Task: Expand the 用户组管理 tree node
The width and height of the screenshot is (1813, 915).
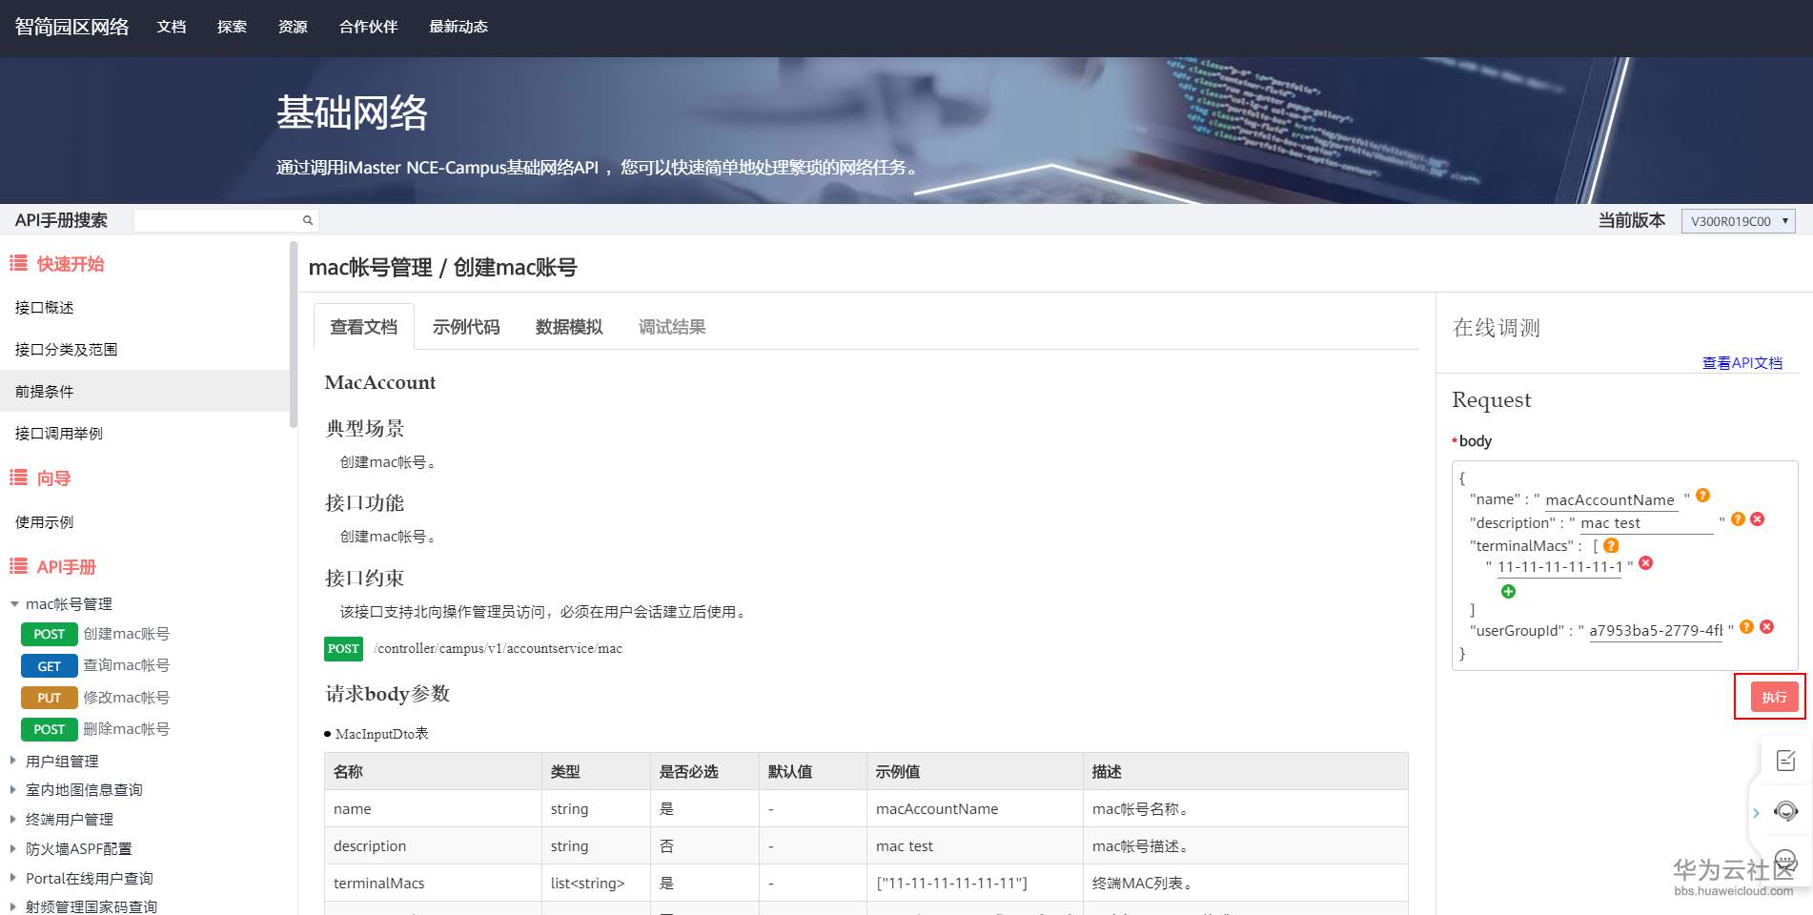Action: (x=13, y=761)
